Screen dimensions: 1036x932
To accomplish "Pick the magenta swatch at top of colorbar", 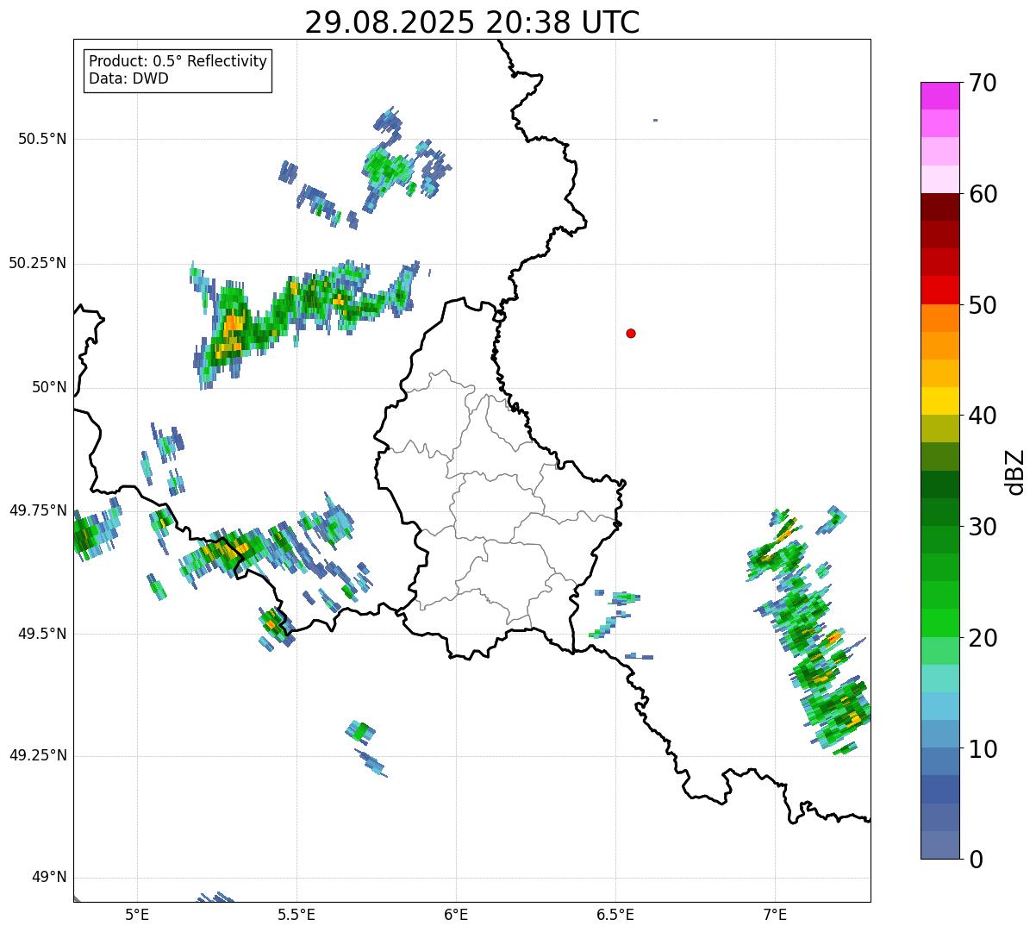I will point(939,96).
